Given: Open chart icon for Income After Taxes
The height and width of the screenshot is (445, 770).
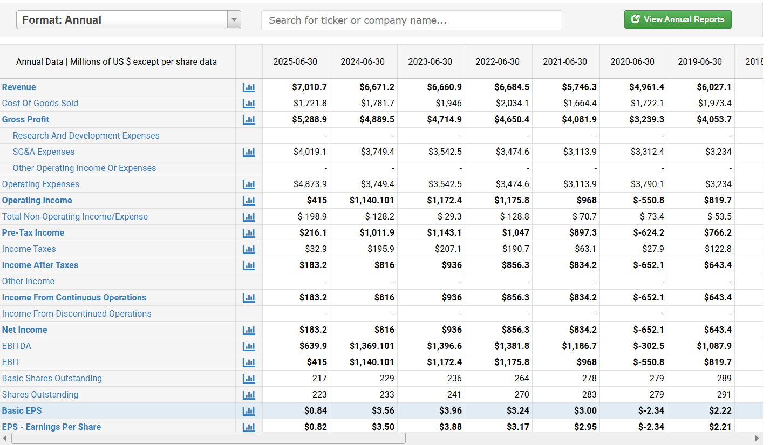Looking at the screenshot, I should [249, 265].
